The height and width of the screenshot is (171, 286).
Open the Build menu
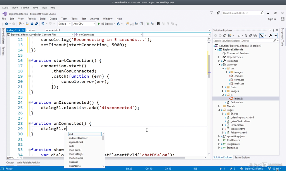pos(43,19)
